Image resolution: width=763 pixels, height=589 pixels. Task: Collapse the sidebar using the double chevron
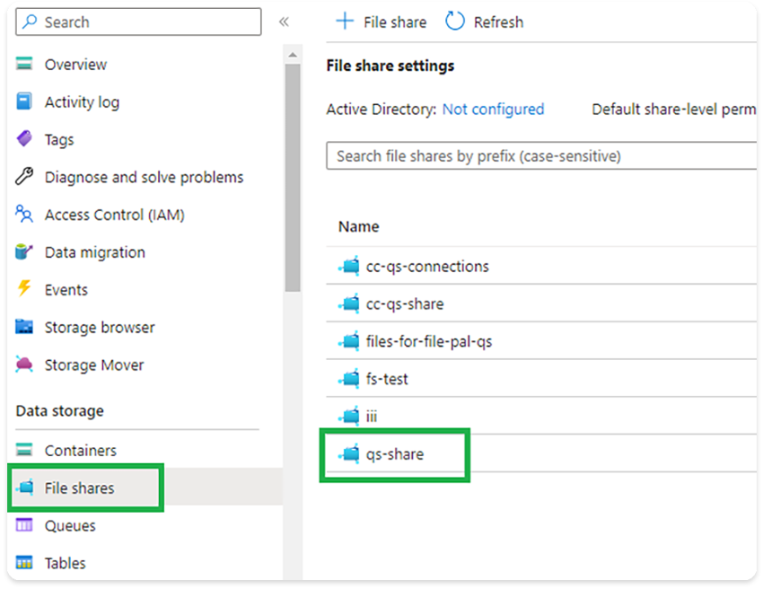click(284, 22)
